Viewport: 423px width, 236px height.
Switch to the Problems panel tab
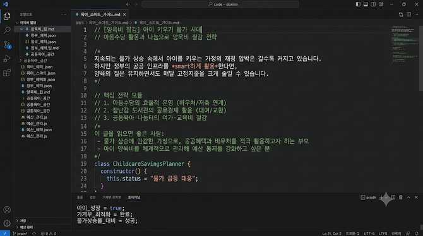point(80,198)
